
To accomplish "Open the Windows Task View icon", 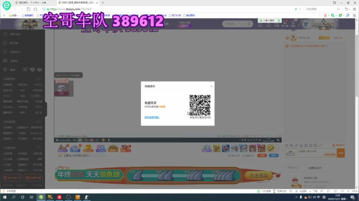I will 31,197.
